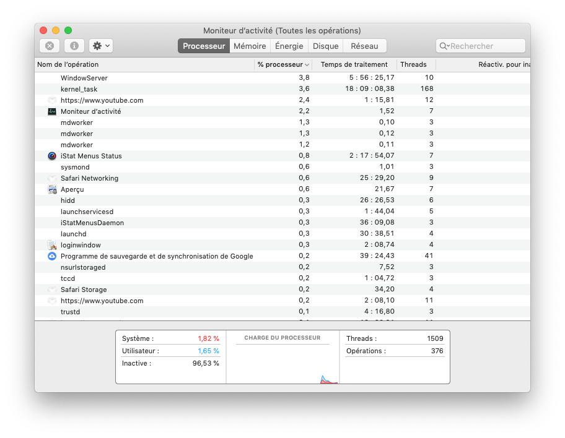This screenshot has height=438, width=565.
Task: Click the iStat Menus Status icon
Action: 52,156
